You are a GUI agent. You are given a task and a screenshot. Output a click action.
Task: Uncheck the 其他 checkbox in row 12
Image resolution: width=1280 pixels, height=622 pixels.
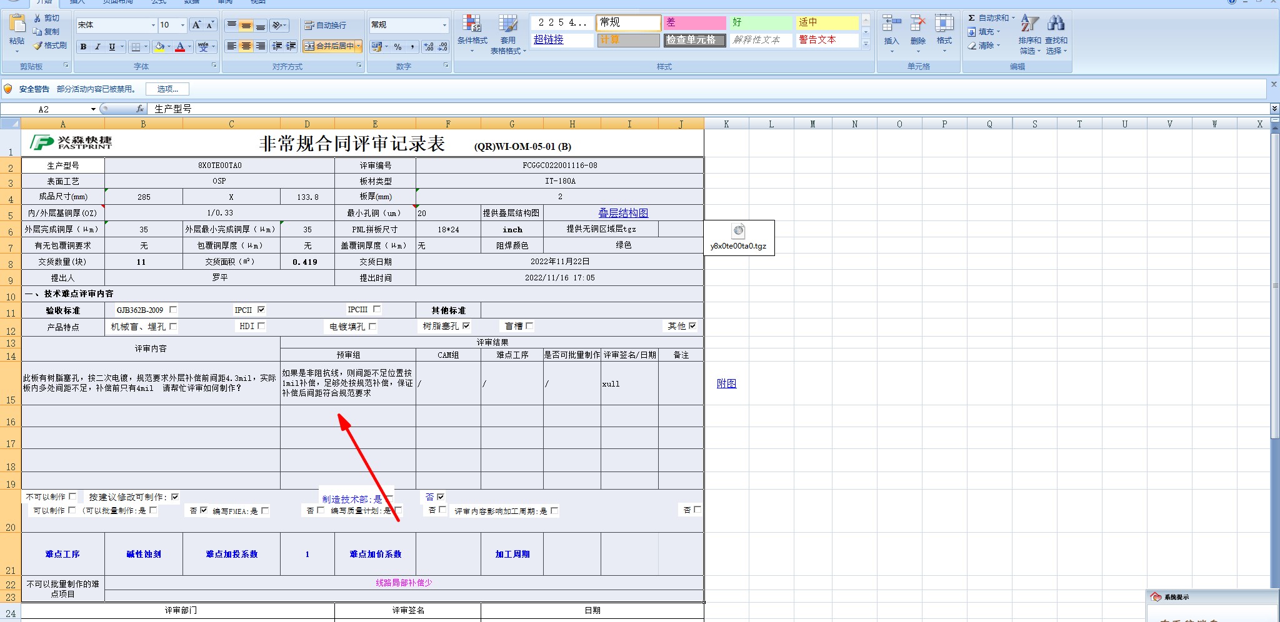[x=692, y=325]
